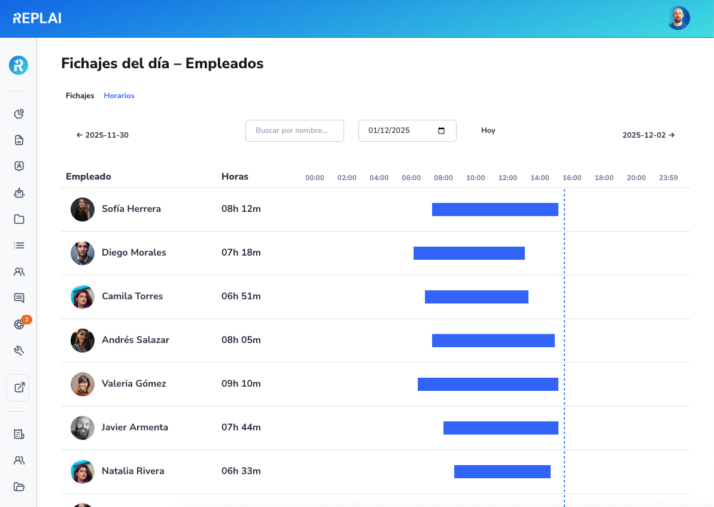Click the team members icon in sidebar
This screenshot has width=714, height=507.
[x=18, y=271]
